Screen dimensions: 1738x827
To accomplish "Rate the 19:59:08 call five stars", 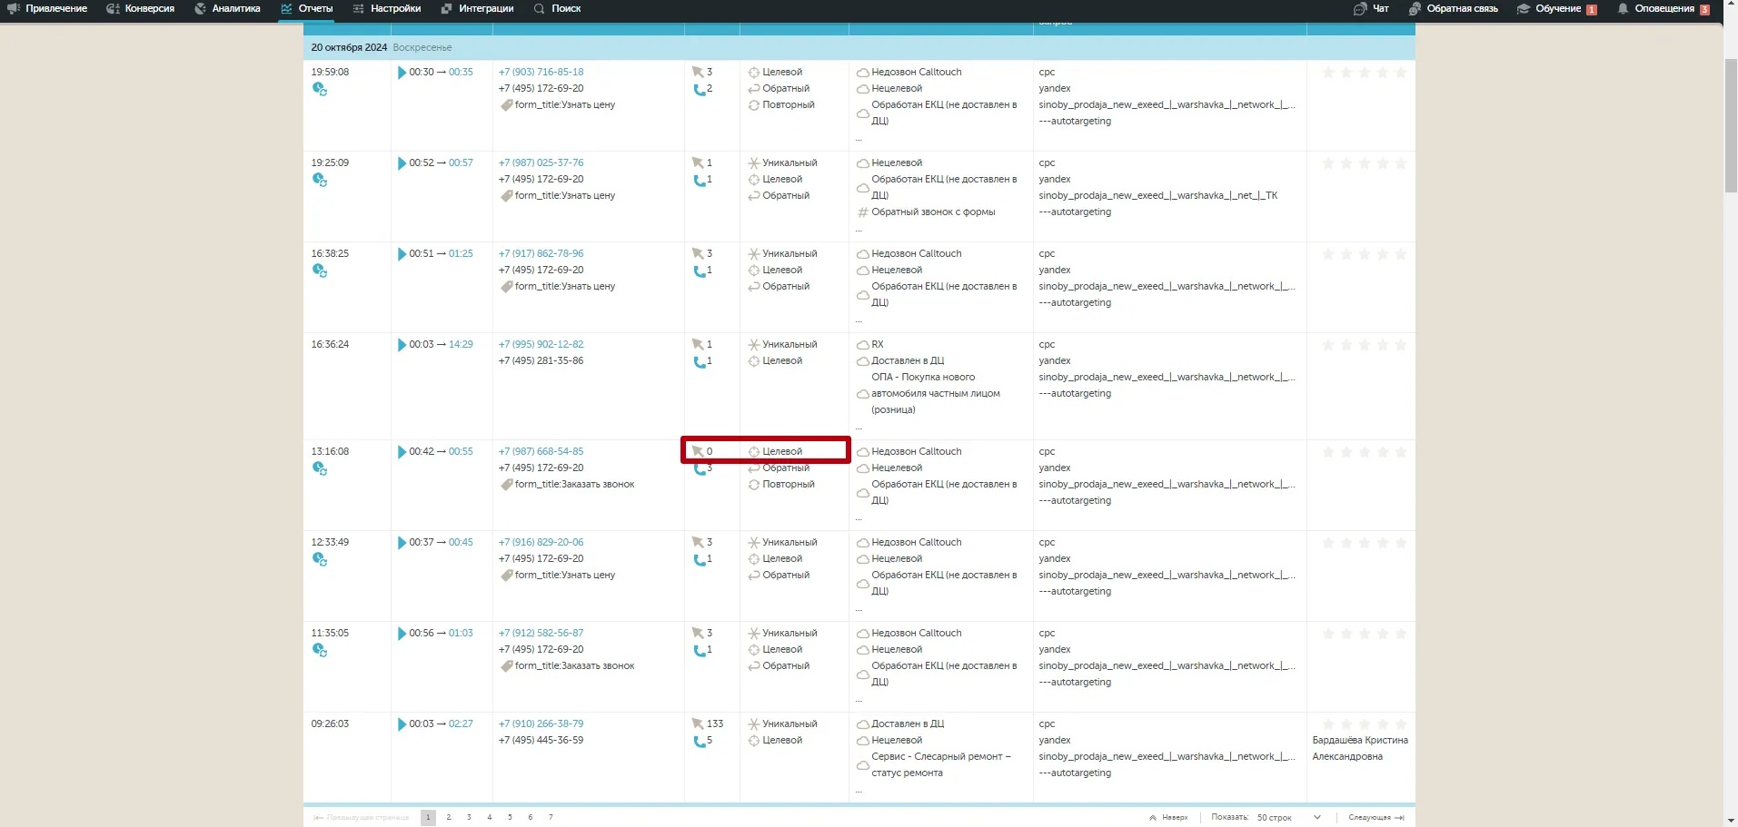I will 1400,73.
